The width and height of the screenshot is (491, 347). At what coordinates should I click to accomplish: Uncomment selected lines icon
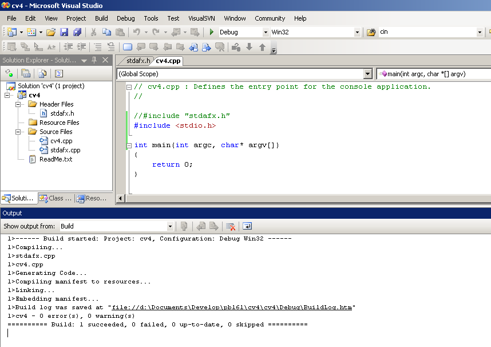pyautogui.click(x=111, y=47)
